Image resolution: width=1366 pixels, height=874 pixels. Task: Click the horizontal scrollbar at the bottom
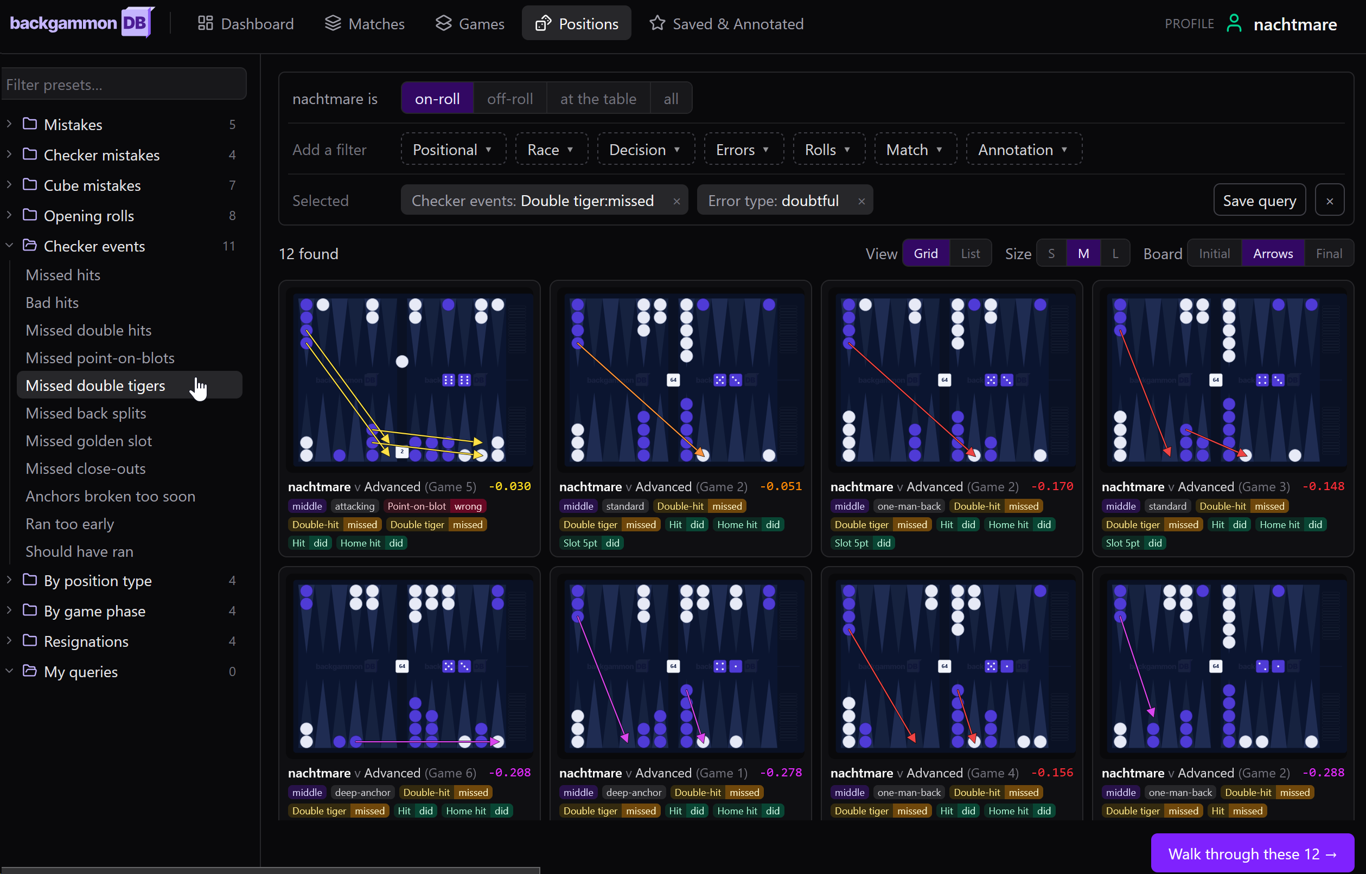point(270,870)
